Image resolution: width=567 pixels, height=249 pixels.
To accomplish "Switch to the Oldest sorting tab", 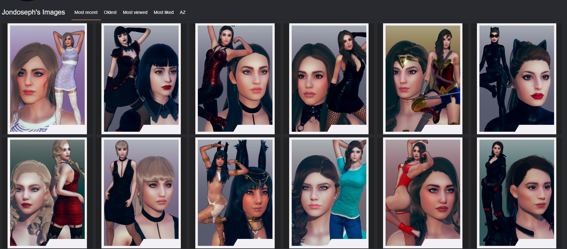I will pyautogui.click(x=110, y=12).
